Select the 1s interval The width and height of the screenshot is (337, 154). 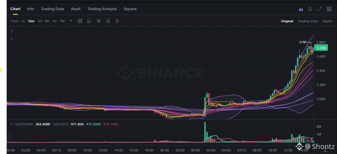(23, 21)
